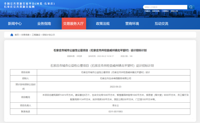Open the 招标公告 keyword link

click(174, 11)
